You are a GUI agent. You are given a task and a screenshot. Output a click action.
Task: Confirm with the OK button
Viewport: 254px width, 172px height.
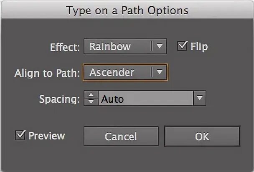[202, 137]
